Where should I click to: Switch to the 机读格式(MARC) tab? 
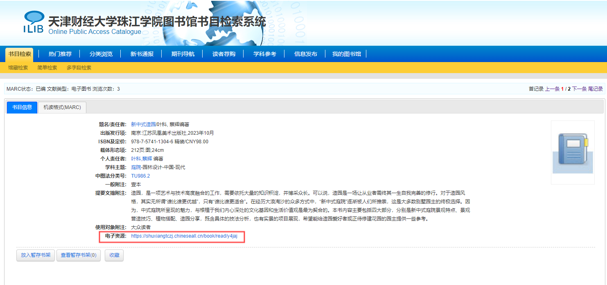tap(62, 108)
